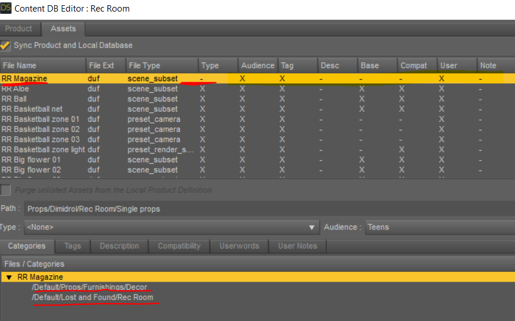Screen dimensions: 515x321
Task: Sort by Desc column header
Action: (338, 65)
